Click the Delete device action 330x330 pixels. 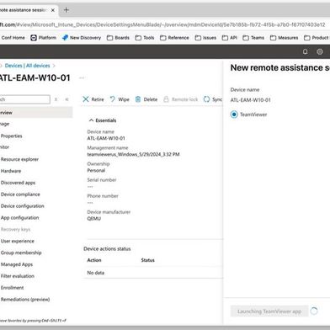point(146,99)
